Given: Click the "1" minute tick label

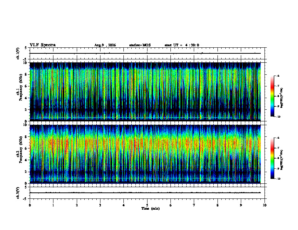Looking at the screenshot, I should [x=53, y=205].
